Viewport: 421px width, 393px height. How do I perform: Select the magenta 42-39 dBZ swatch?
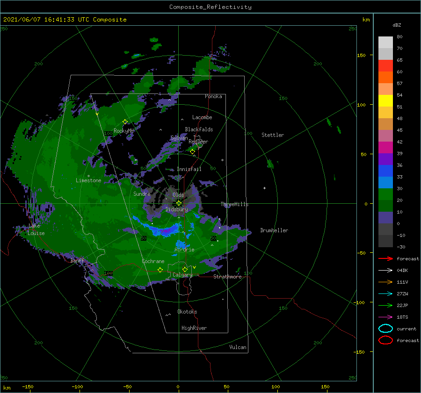(x=385, y=147)
